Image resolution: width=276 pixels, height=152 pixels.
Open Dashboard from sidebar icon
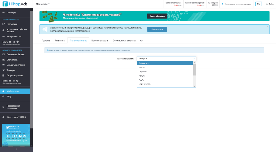3,12
